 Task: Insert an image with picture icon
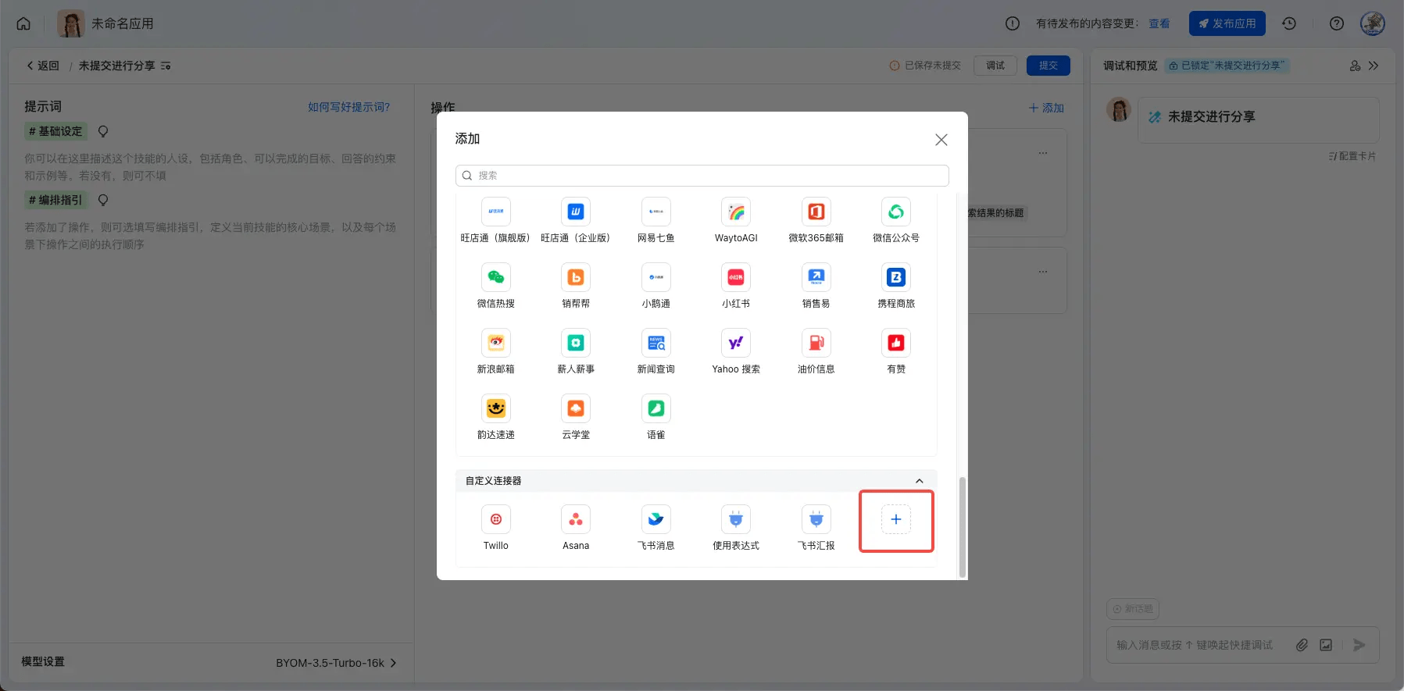pos(1326,645)
